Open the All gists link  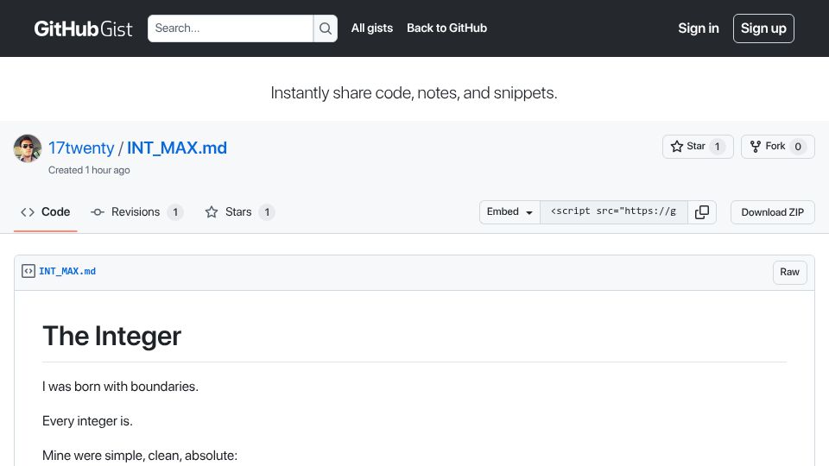point(371,28)
